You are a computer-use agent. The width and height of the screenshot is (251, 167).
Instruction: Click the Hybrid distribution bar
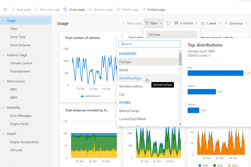(x=202, y=91)
